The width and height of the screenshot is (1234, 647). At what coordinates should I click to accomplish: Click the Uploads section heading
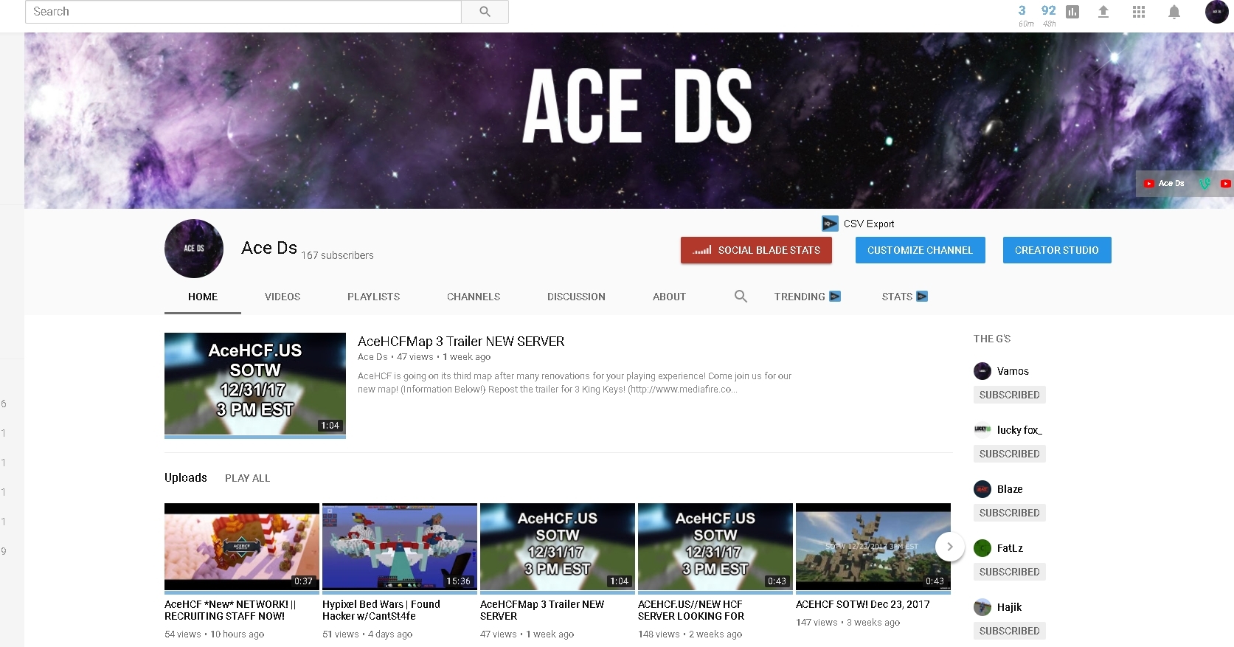186,478
